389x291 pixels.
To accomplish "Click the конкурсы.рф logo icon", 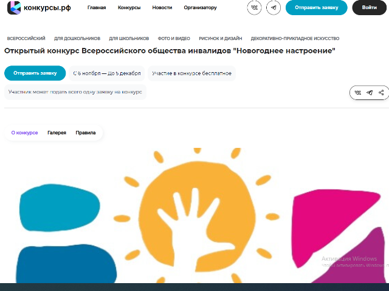I will click(14, 8).
